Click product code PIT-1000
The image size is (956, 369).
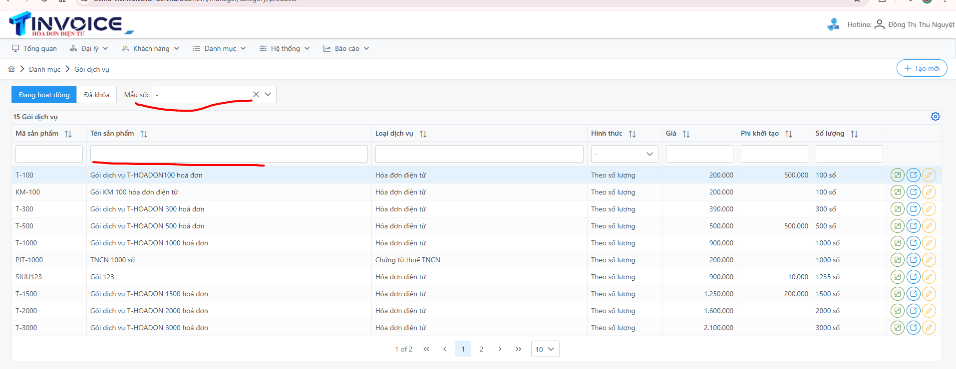(29, 260)
